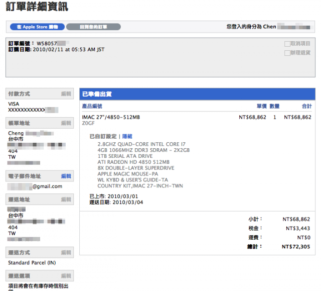Click Cheng name in billing address

(16, 133)
